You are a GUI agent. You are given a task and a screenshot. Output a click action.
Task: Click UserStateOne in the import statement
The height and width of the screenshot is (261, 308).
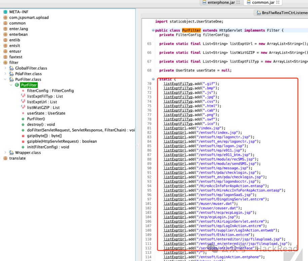pyautogui.click(x=209, y=22)
